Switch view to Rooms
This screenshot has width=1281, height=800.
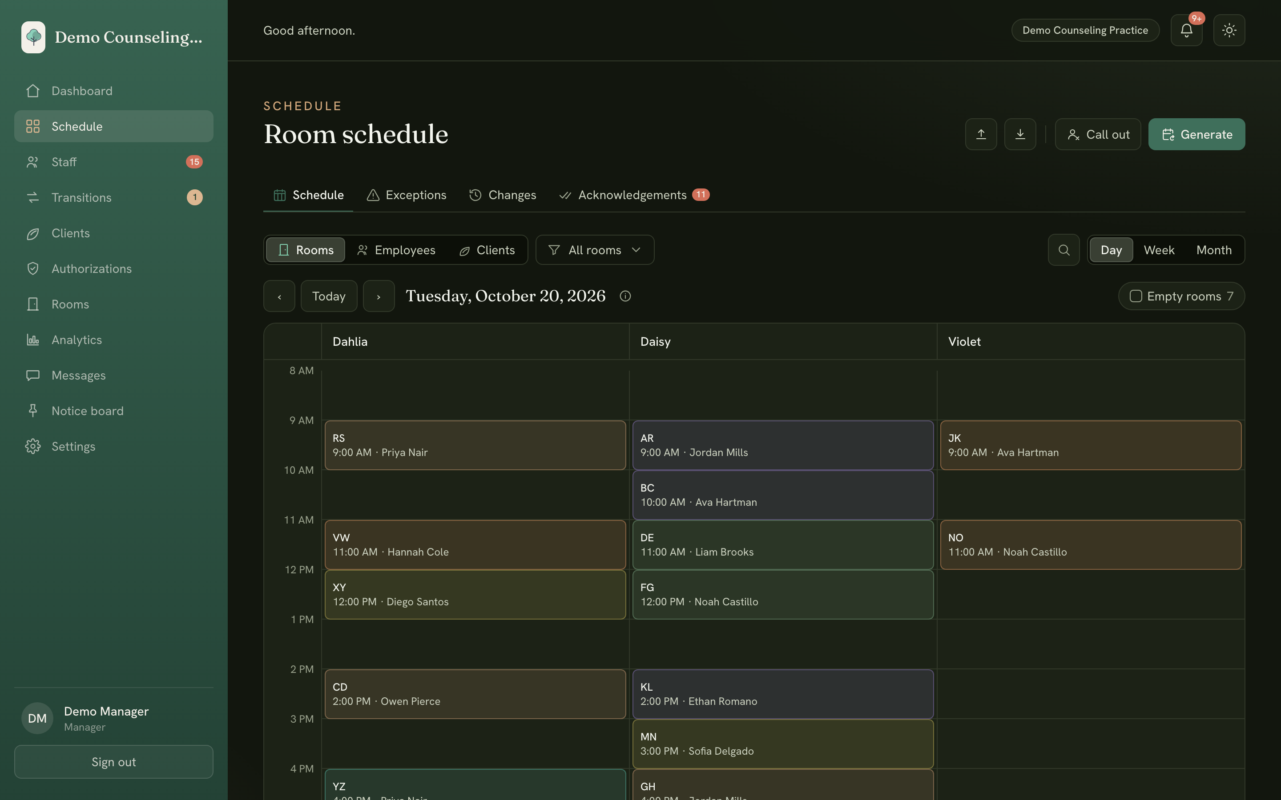coord(306,250)
